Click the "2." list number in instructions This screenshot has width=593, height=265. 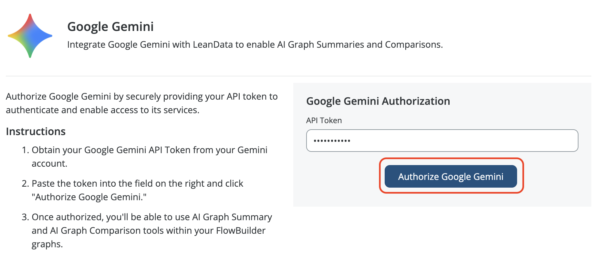pyautogui.click(x=26, y=184)
